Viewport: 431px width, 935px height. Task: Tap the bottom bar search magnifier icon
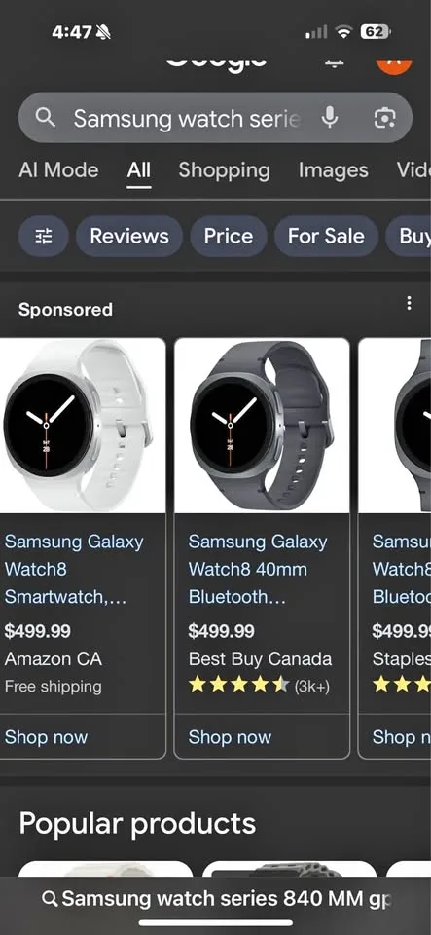pos(51,899)
